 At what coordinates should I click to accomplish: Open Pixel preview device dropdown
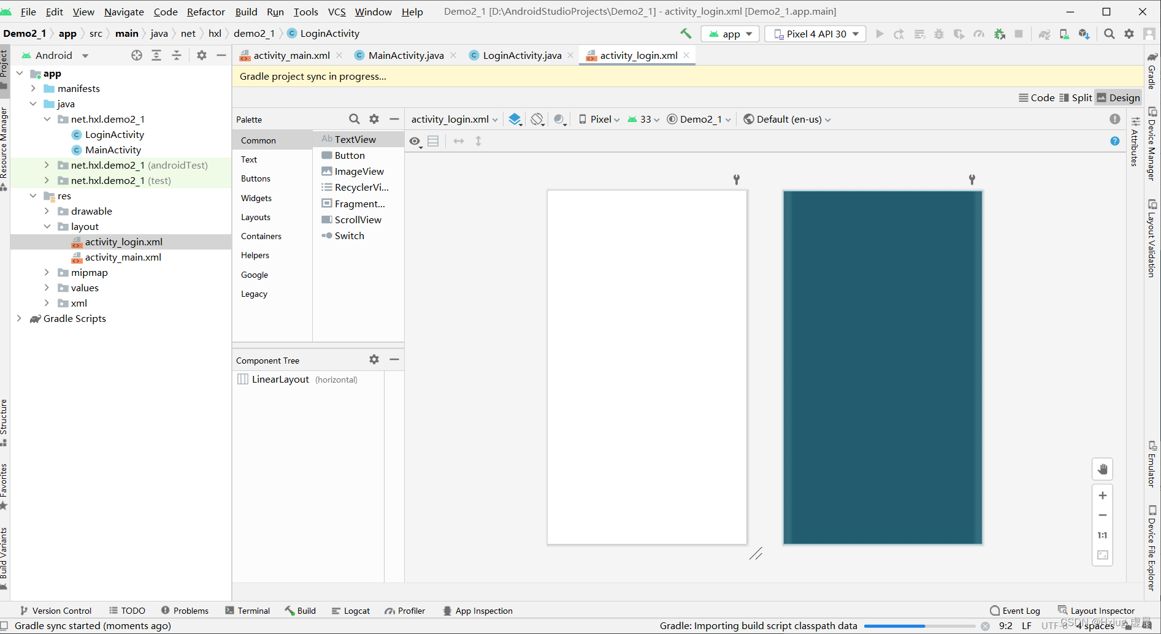click(599, 119)
